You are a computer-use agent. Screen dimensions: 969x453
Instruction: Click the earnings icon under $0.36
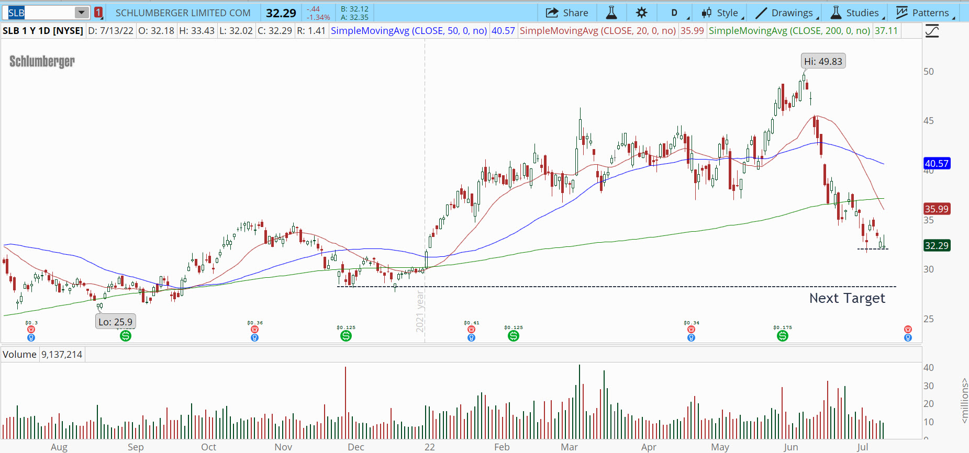pos(254,330)
